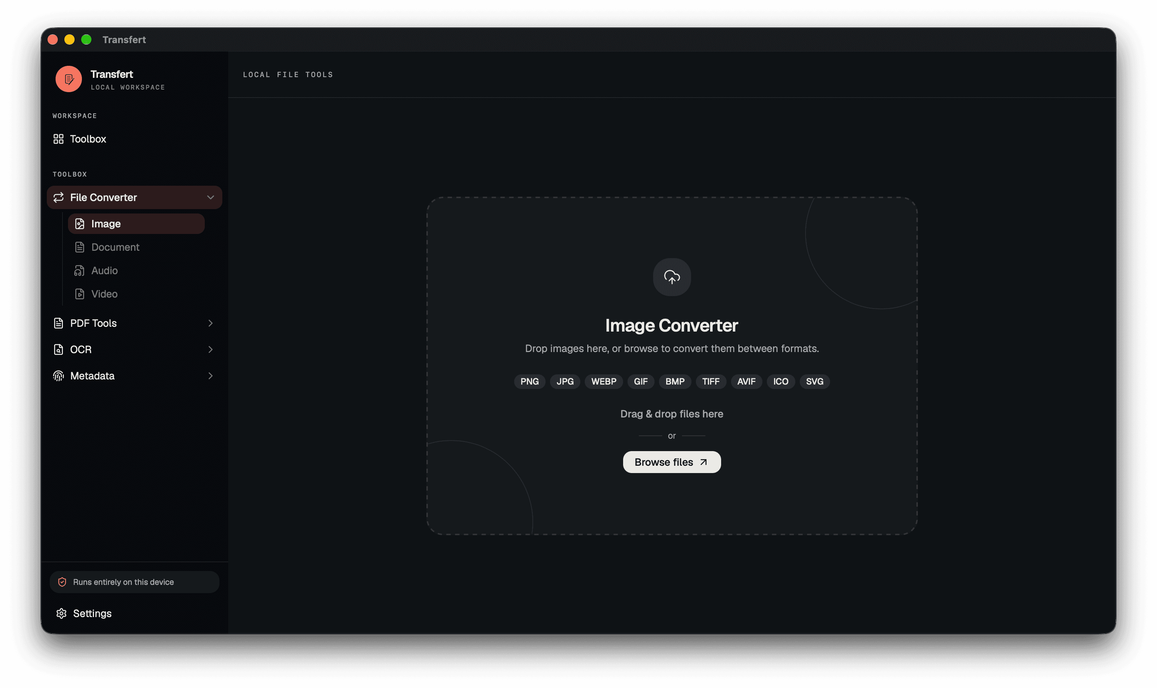Click the WEBP format chip
The height and width of the screenshot is (688, 1157).
[x=604, y=382]
